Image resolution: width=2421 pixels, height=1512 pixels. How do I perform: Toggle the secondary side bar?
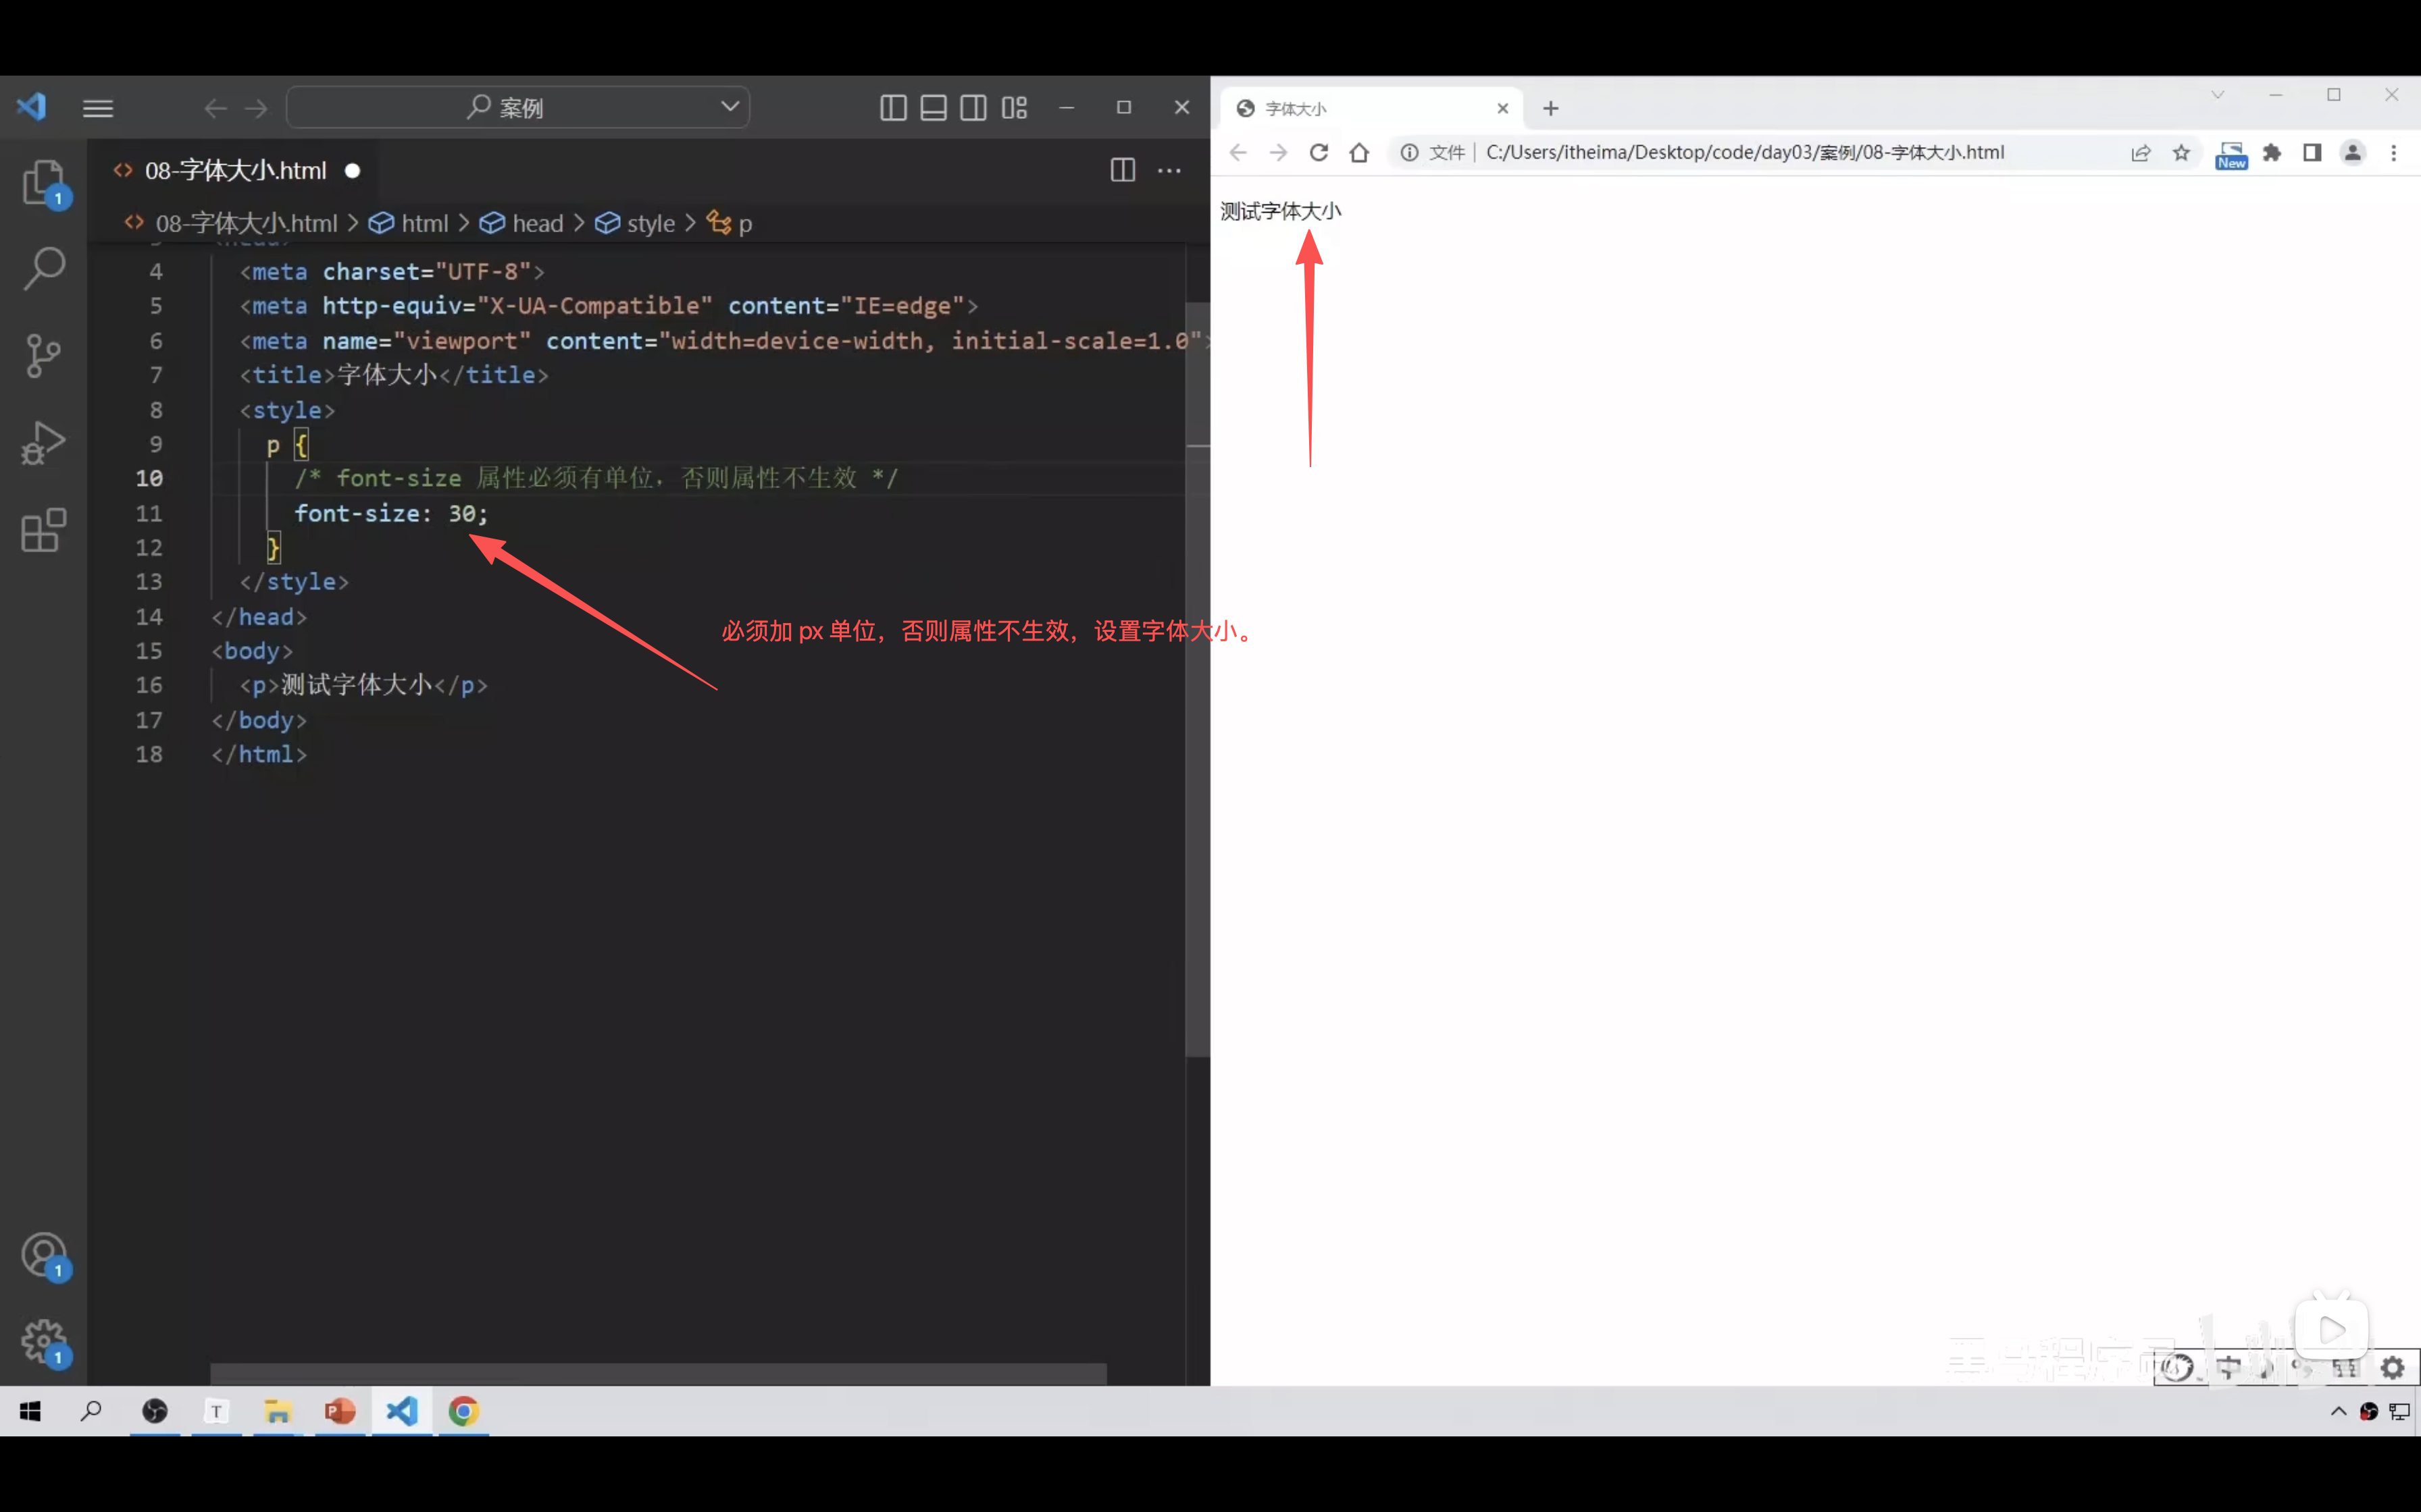pyautogui.click(x=973, y=107)
